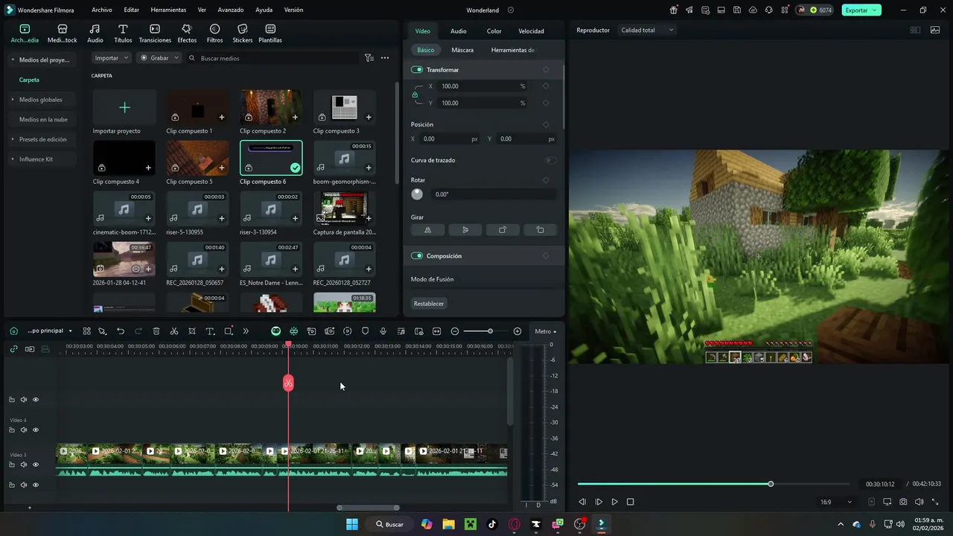Open the three-dot media options menu
Viewport: 953px width, 536px height.
click(385, 58)
